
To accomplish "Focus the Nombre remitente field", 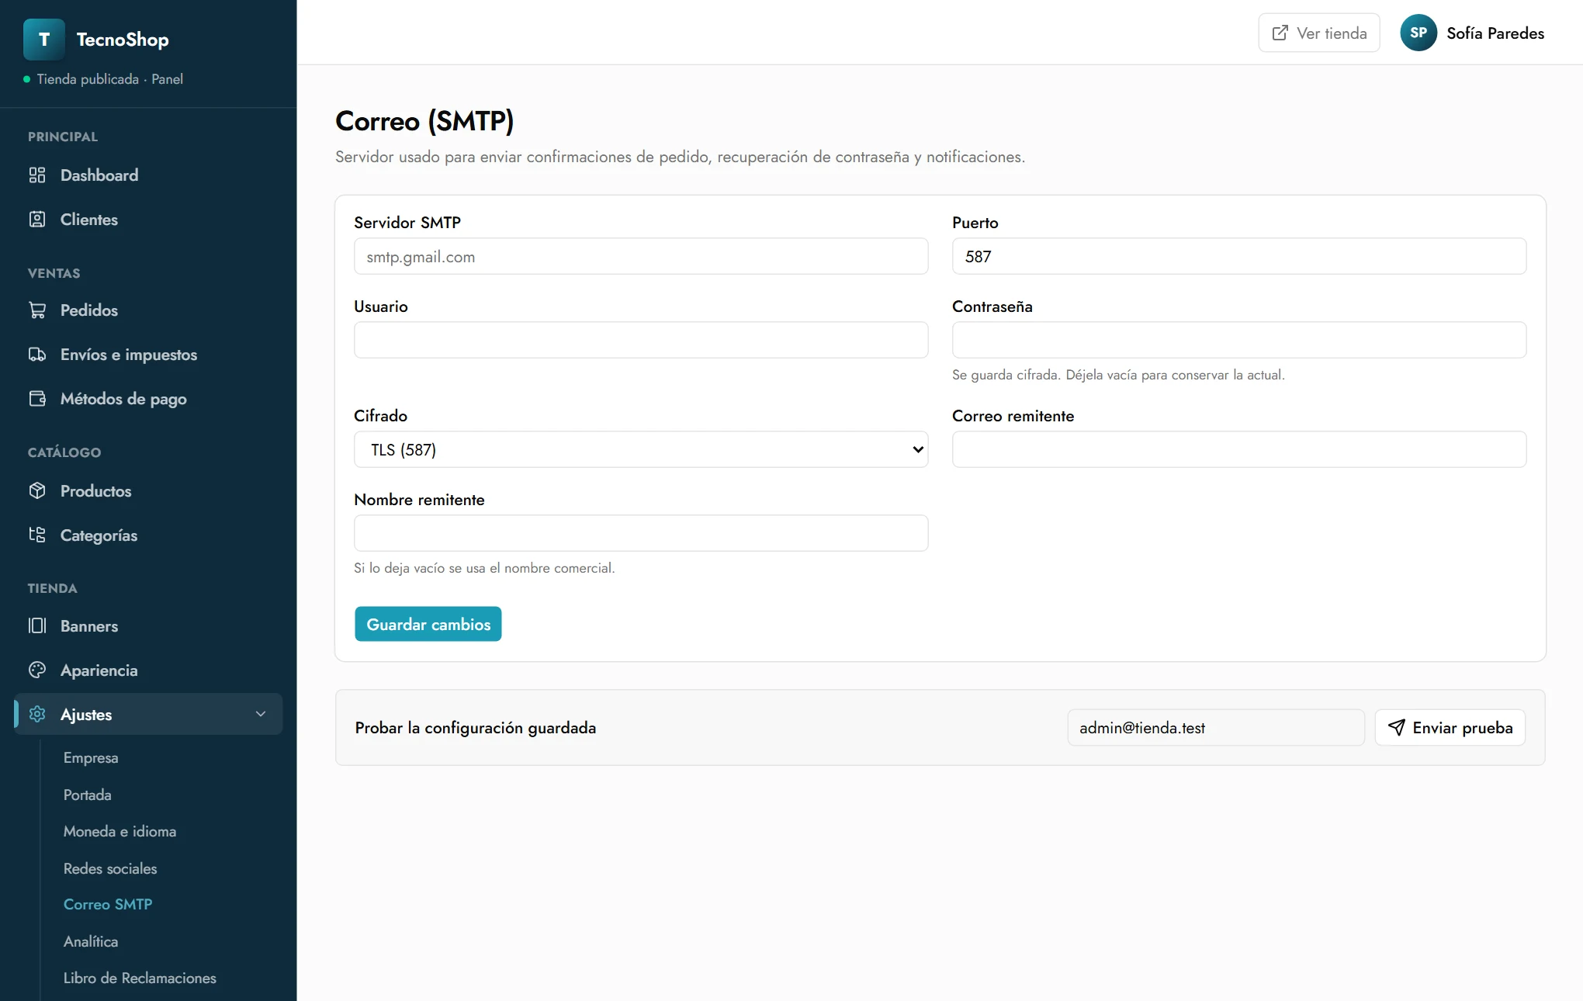I will (641, 534).
